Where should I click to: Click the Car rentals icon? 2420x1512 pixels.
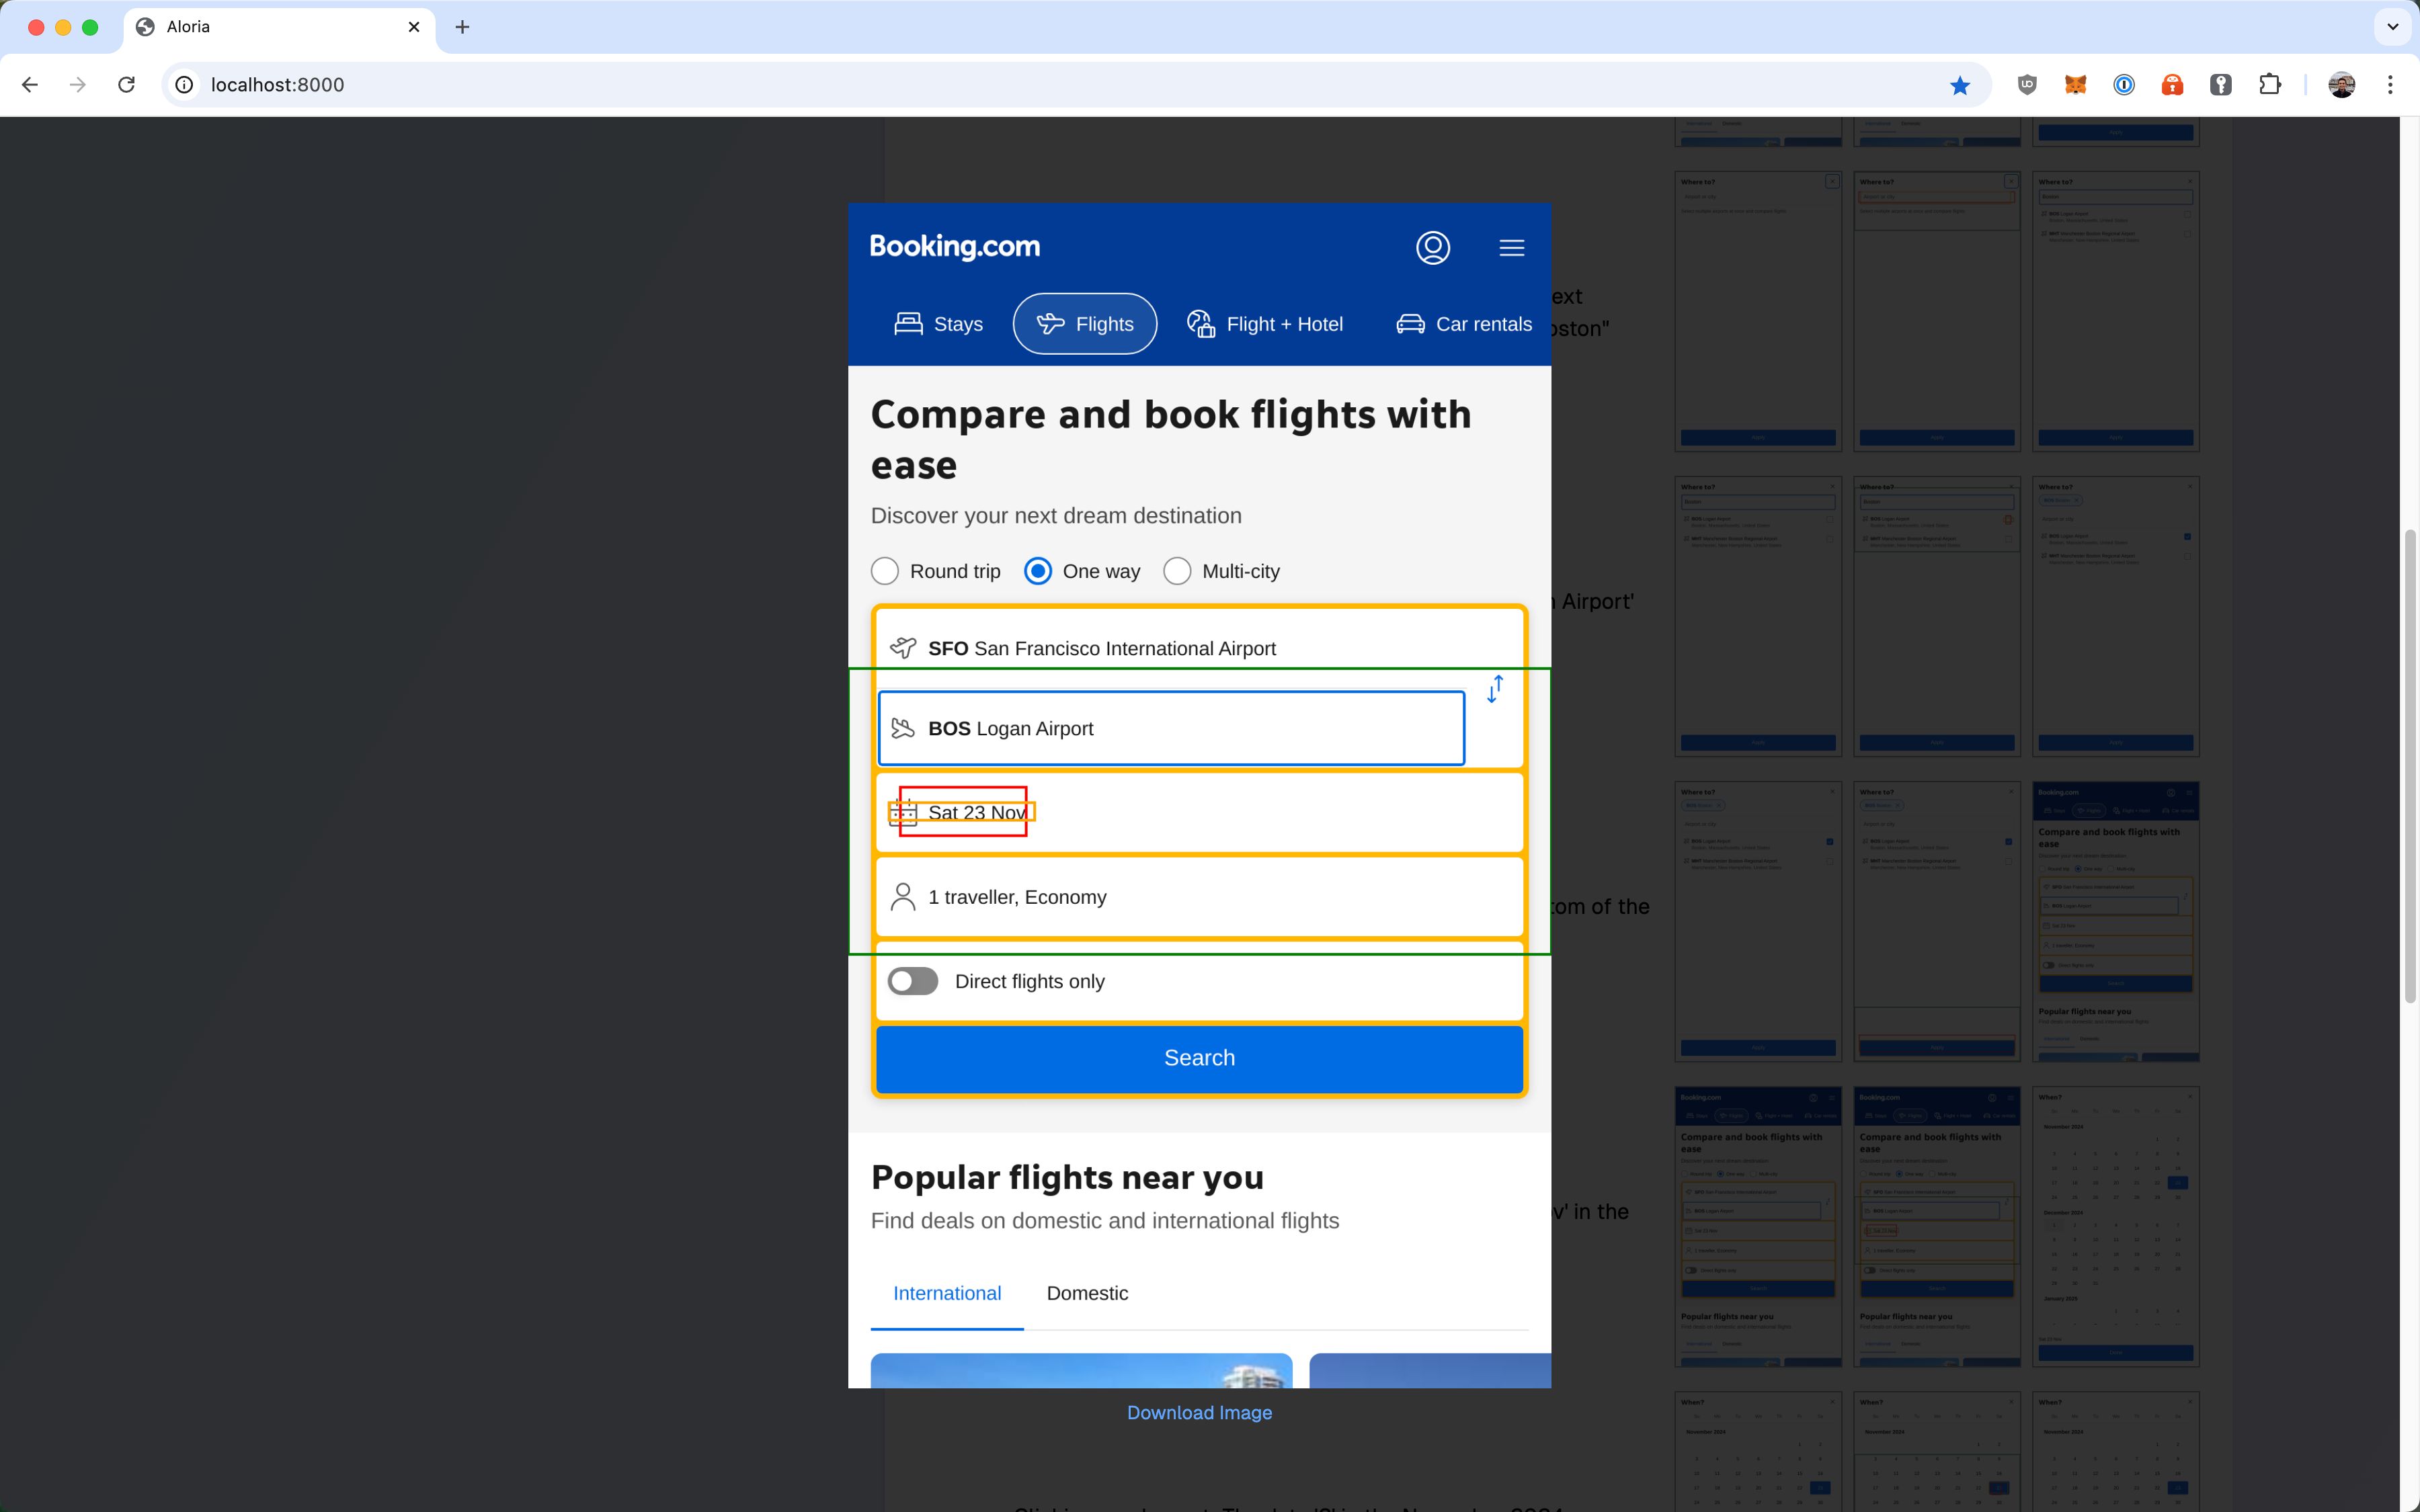pyautogui.click(x=1410, y=324)
